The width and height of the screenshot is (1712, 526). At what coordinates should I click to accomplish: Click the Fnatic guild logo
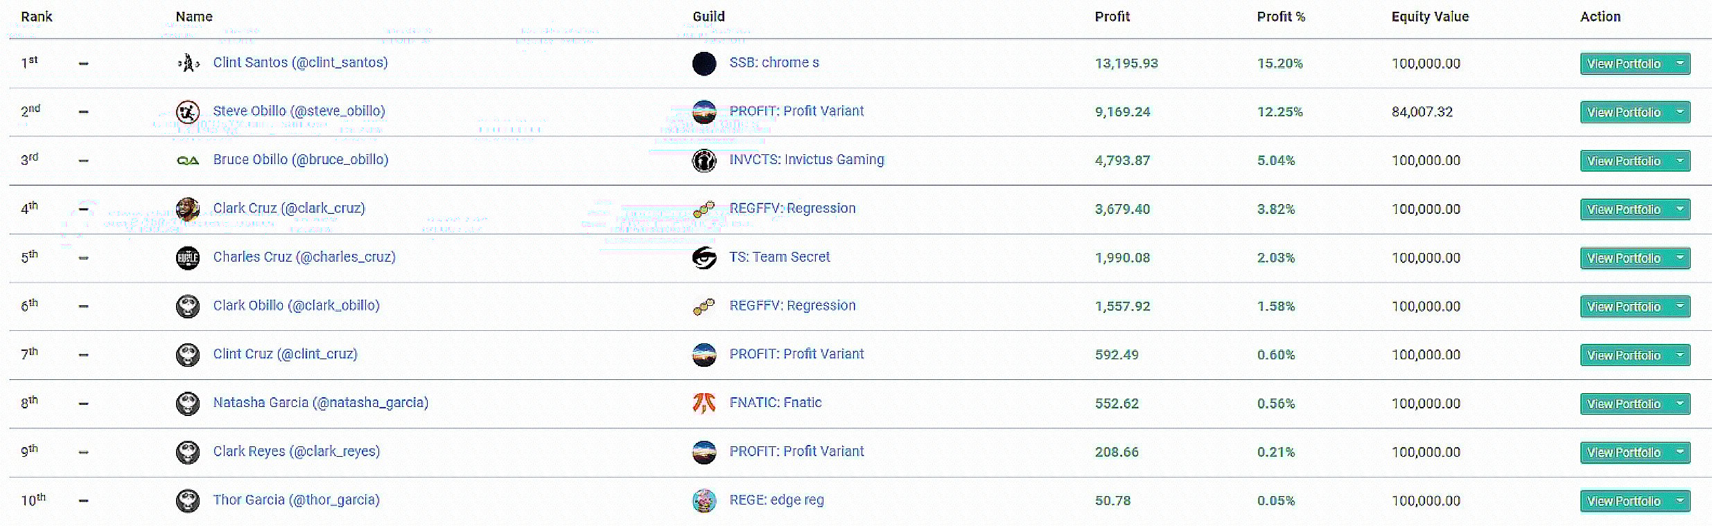[704, 403]
